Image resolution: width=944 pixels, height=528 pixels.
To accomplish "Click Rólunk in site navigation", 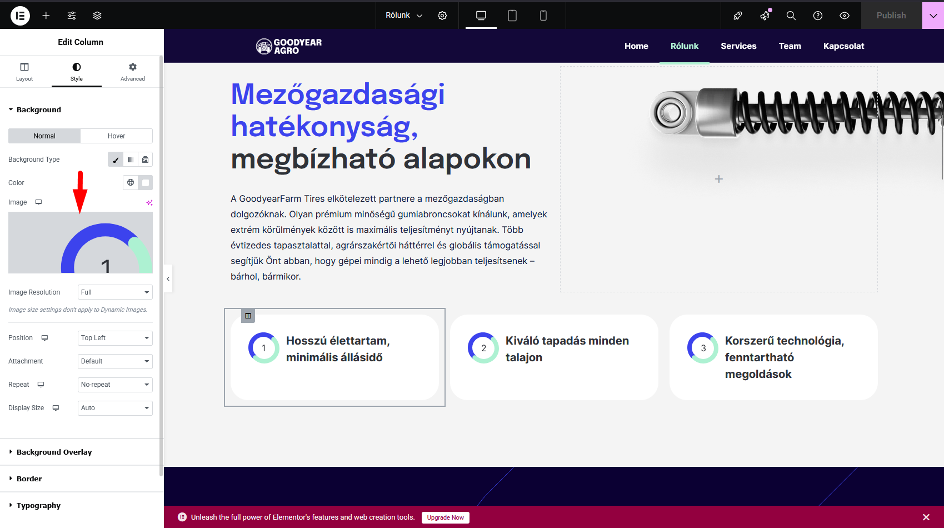I will tap(685, 46).
